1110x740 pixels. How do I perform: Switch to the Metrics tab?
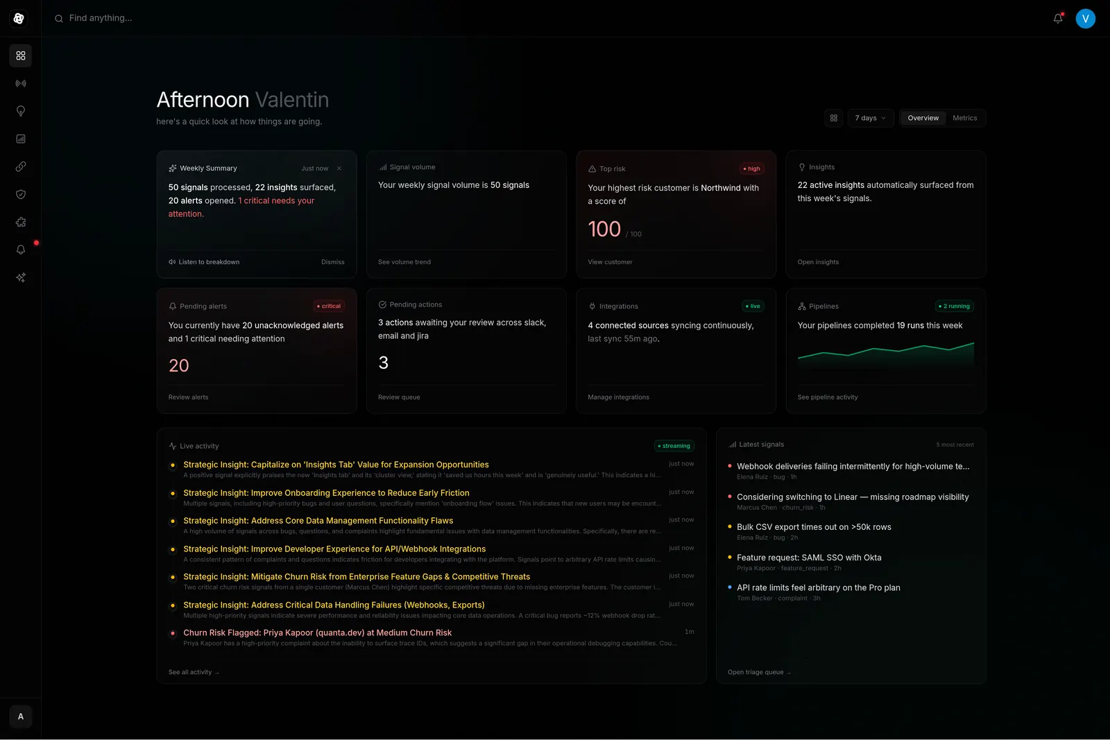point(965,118)
